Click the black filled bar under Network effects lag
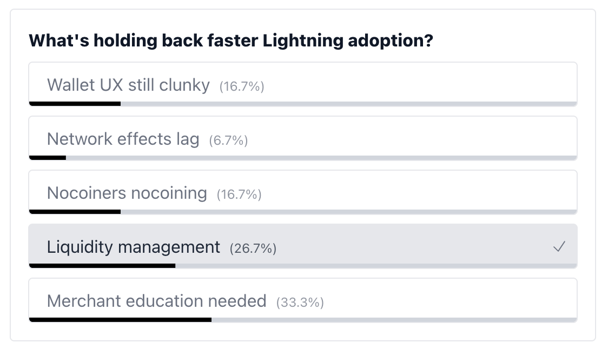Viewport: 608px width, 350px height. click(x=48, y=158)
